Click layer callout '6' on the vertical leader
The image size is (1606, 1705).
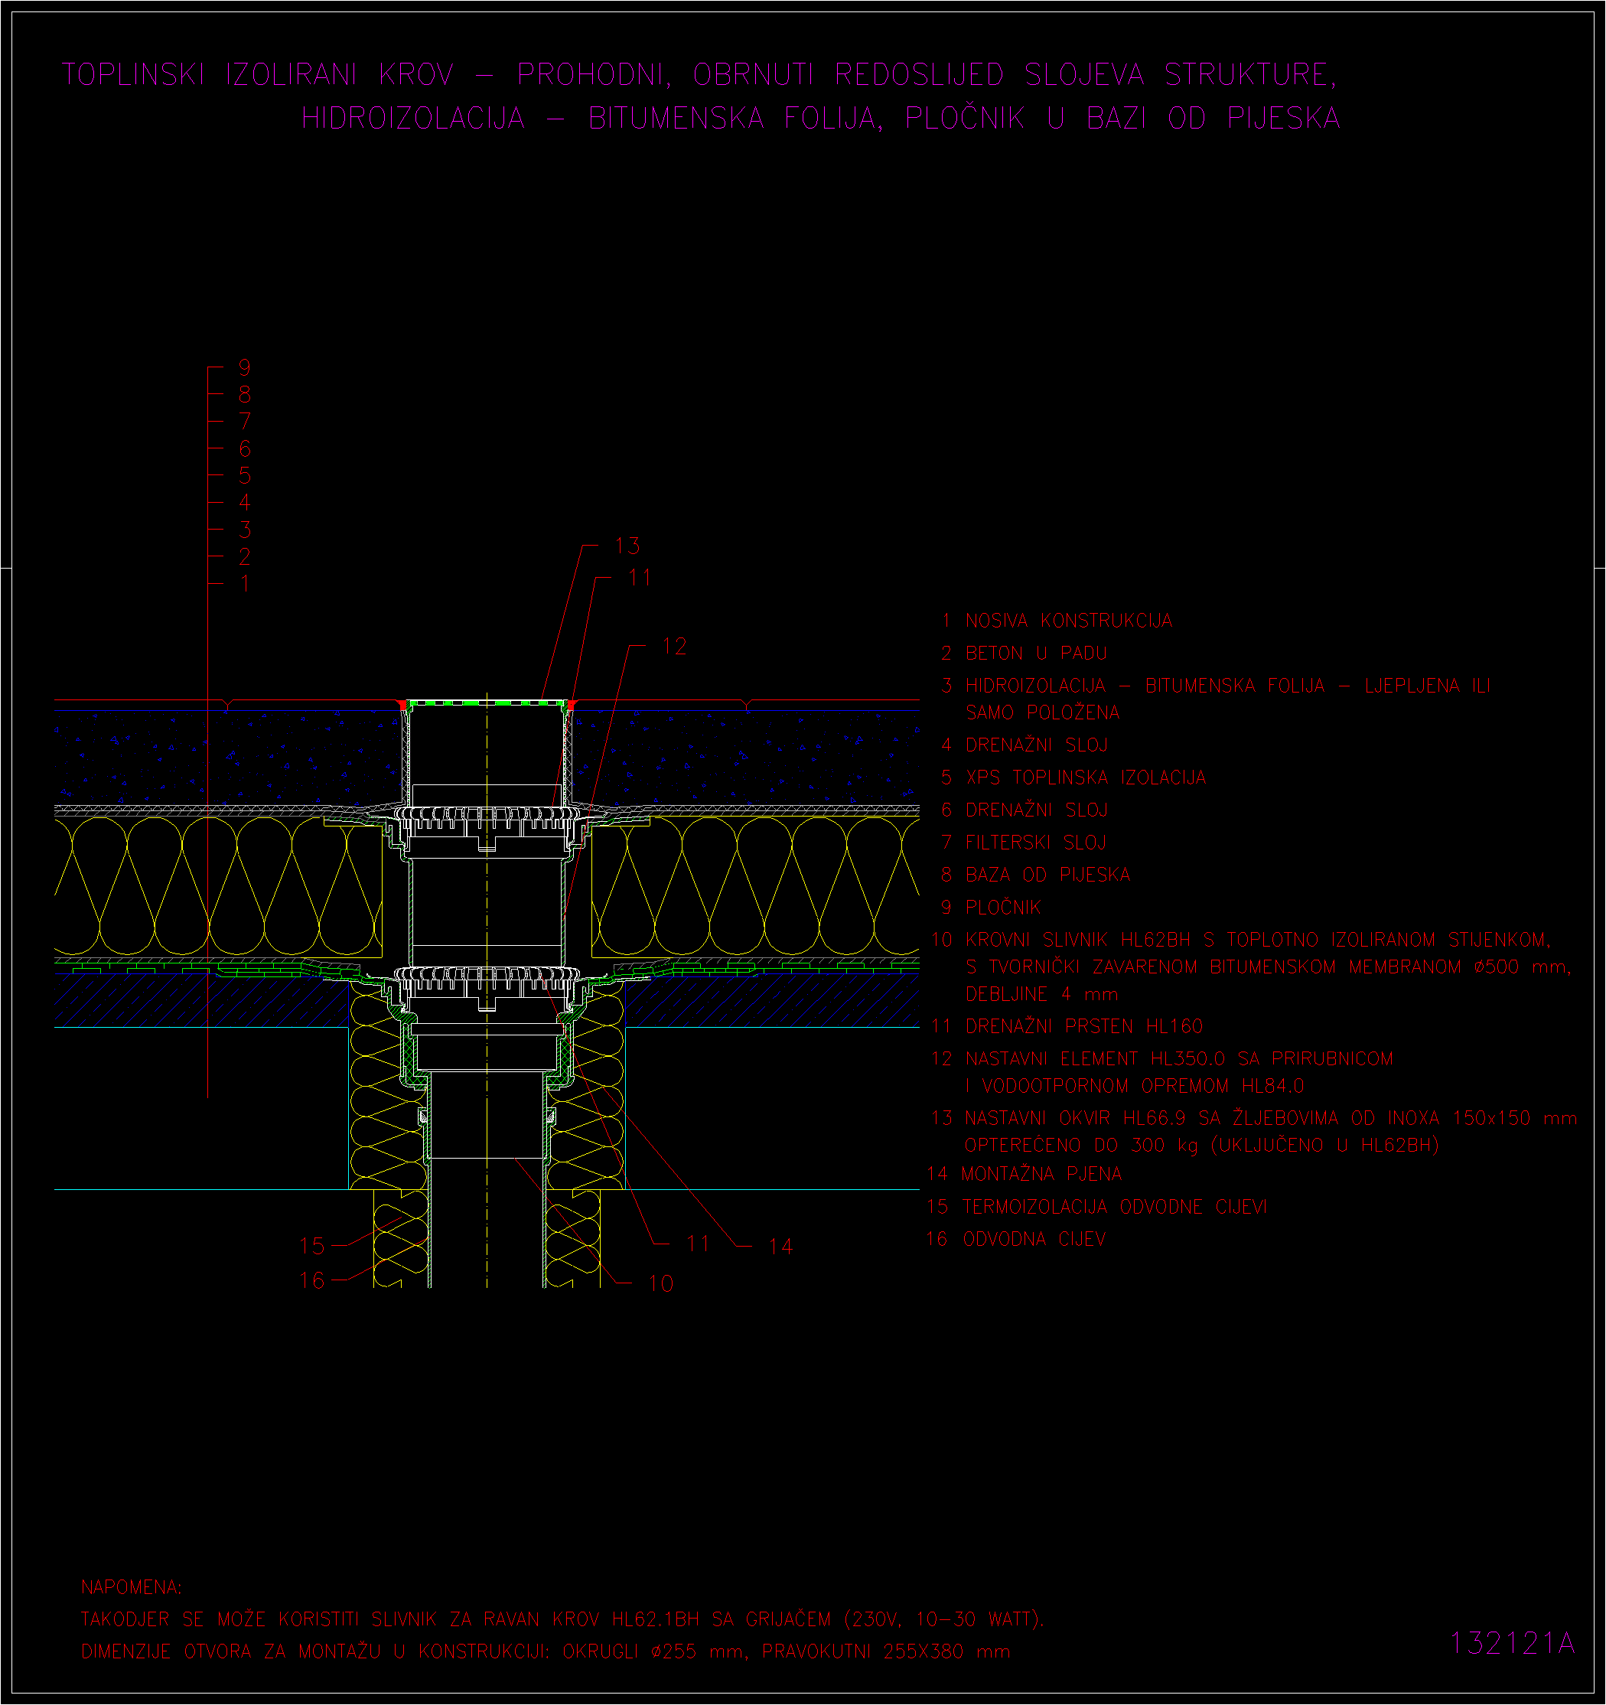pyautogui.click(x=246, y=448)
